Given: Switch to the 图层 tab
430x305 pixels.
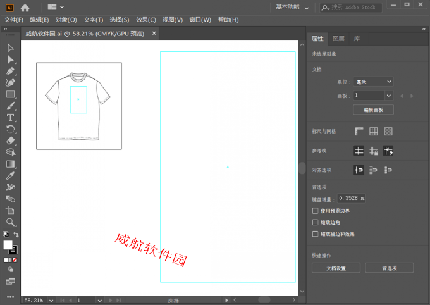Looking at the screenshot, I should point(338,39).
